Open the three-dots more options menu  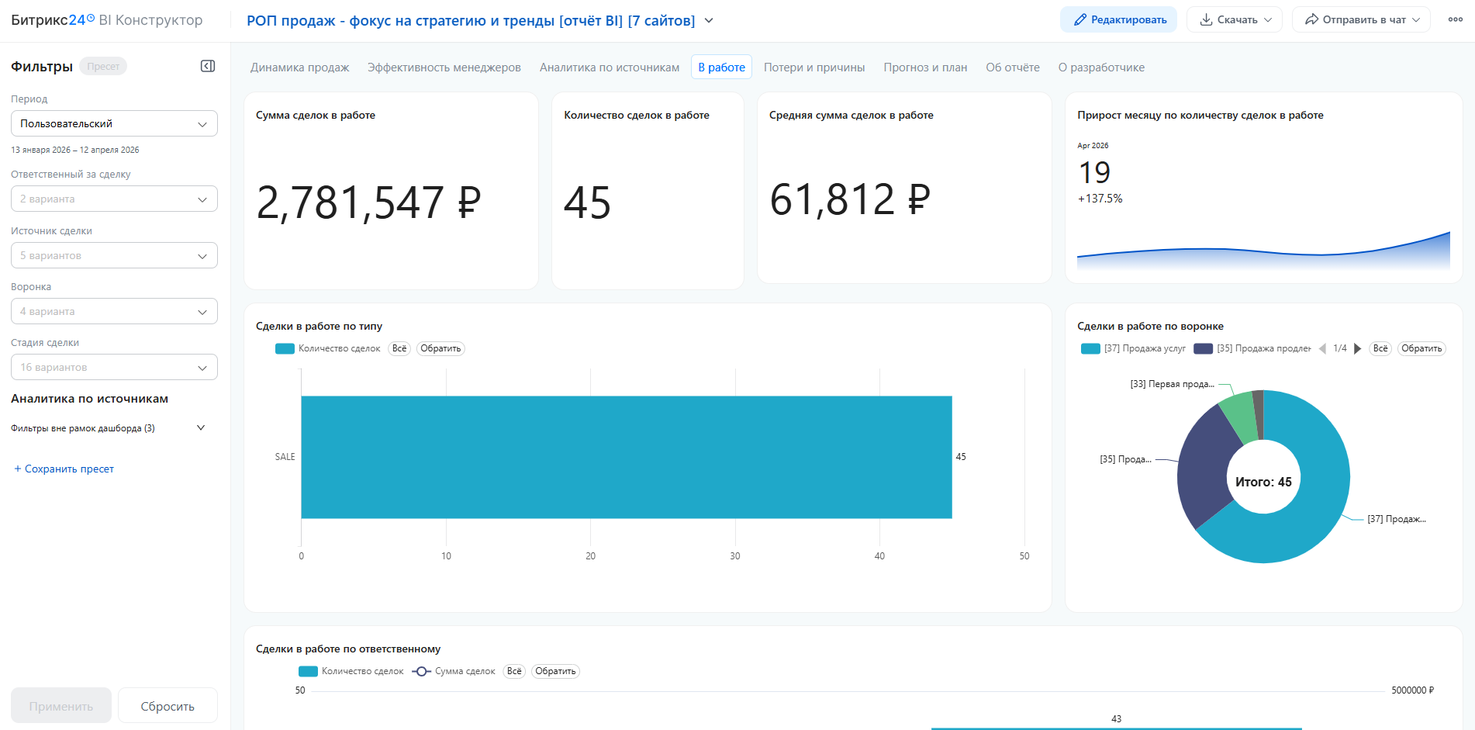pos(1455,20)
